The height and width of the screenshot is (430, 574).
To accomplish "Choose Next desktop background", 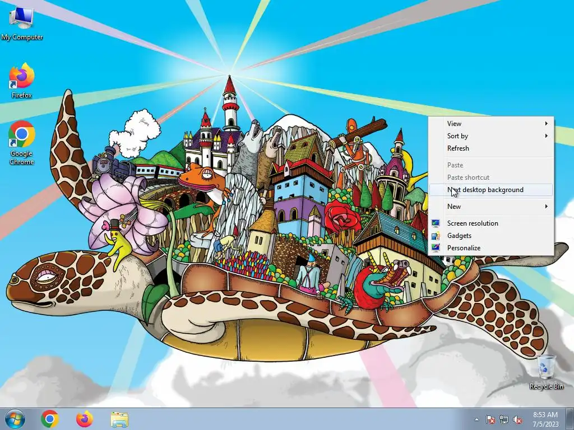I will [490, 190].
